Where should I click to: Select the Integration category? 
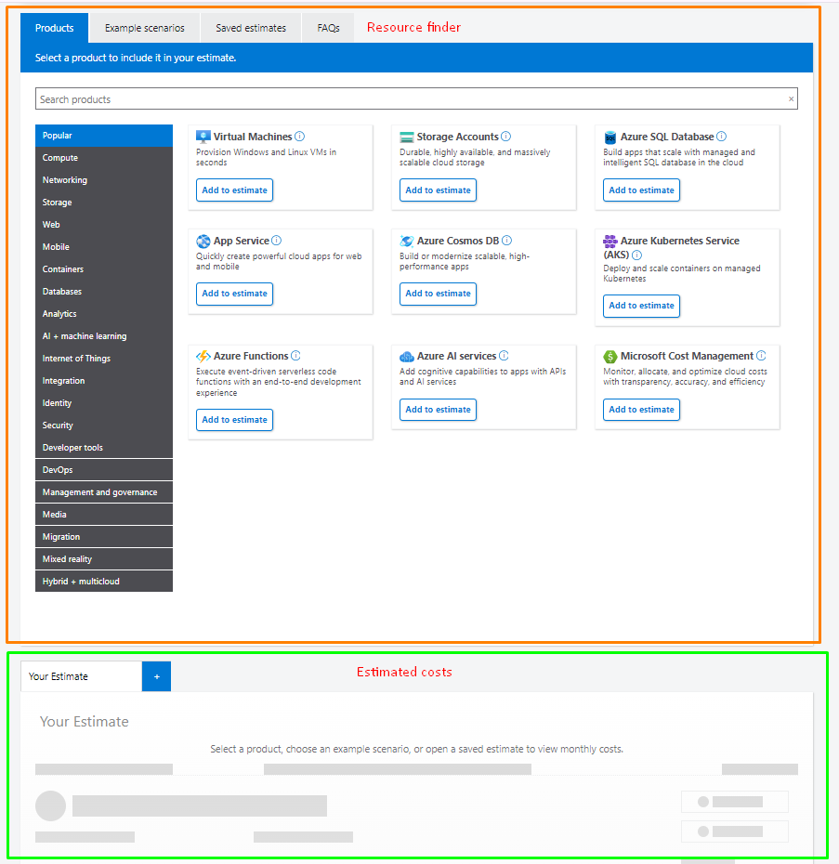click(x=104, y=381)
